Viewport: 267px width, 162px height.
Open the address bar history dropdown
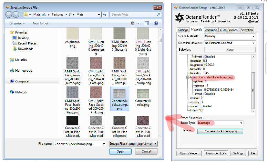coord(99,15)
